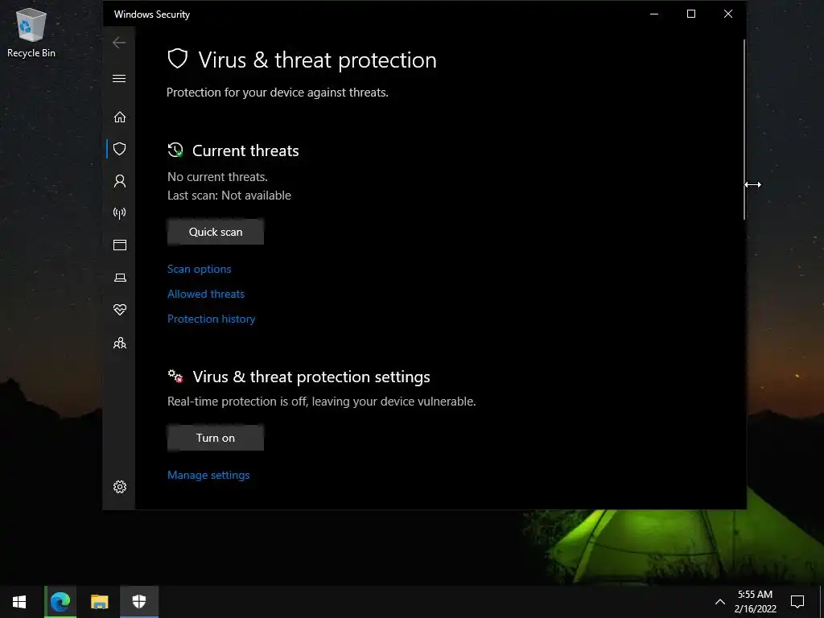The height and width of the screenshot is (618, 824).
Task: Open Family options icon
Action: [120, 343]
